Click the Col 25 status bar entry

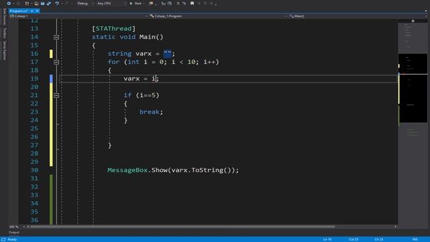pos(353,239)
